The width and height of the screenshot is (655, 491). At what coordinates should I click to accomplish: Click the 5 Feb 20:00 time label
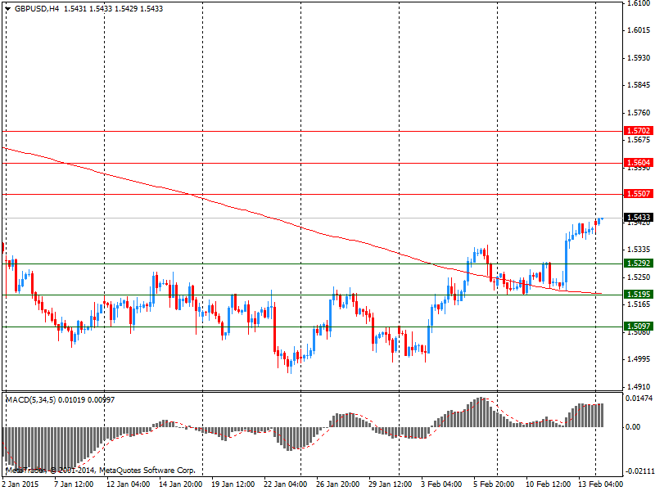tap(495, 484)
